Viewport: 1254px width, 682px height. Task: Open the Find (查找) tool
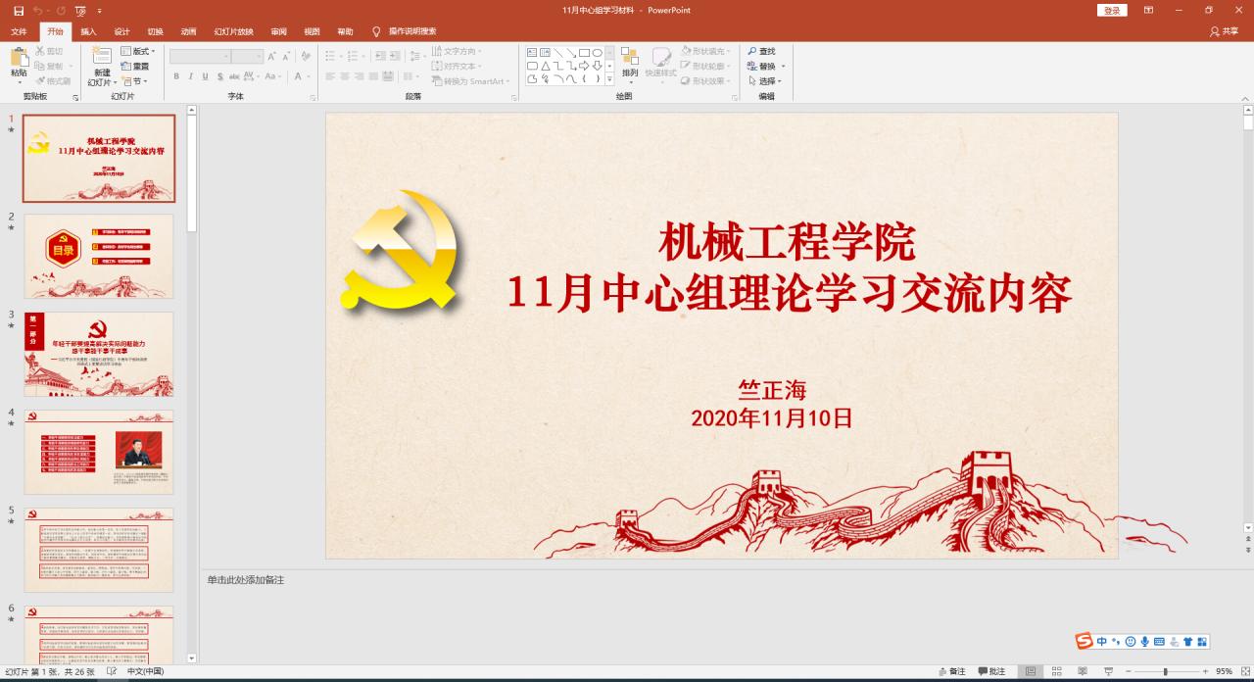coord(761,51)
